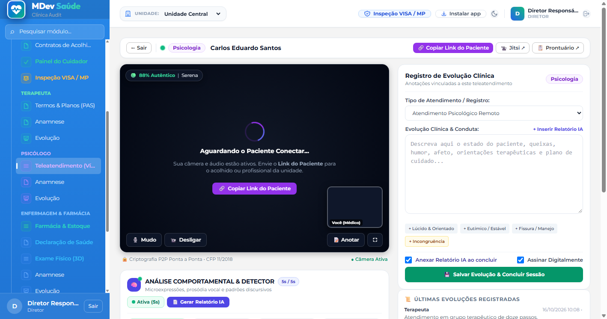Click the Evolução Clínica & Conduta text area
The image size is (607, 319).
tap(494, 174)
